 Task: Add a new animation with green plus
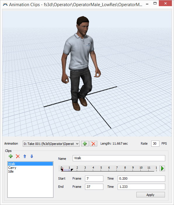[x=85, y=144]
